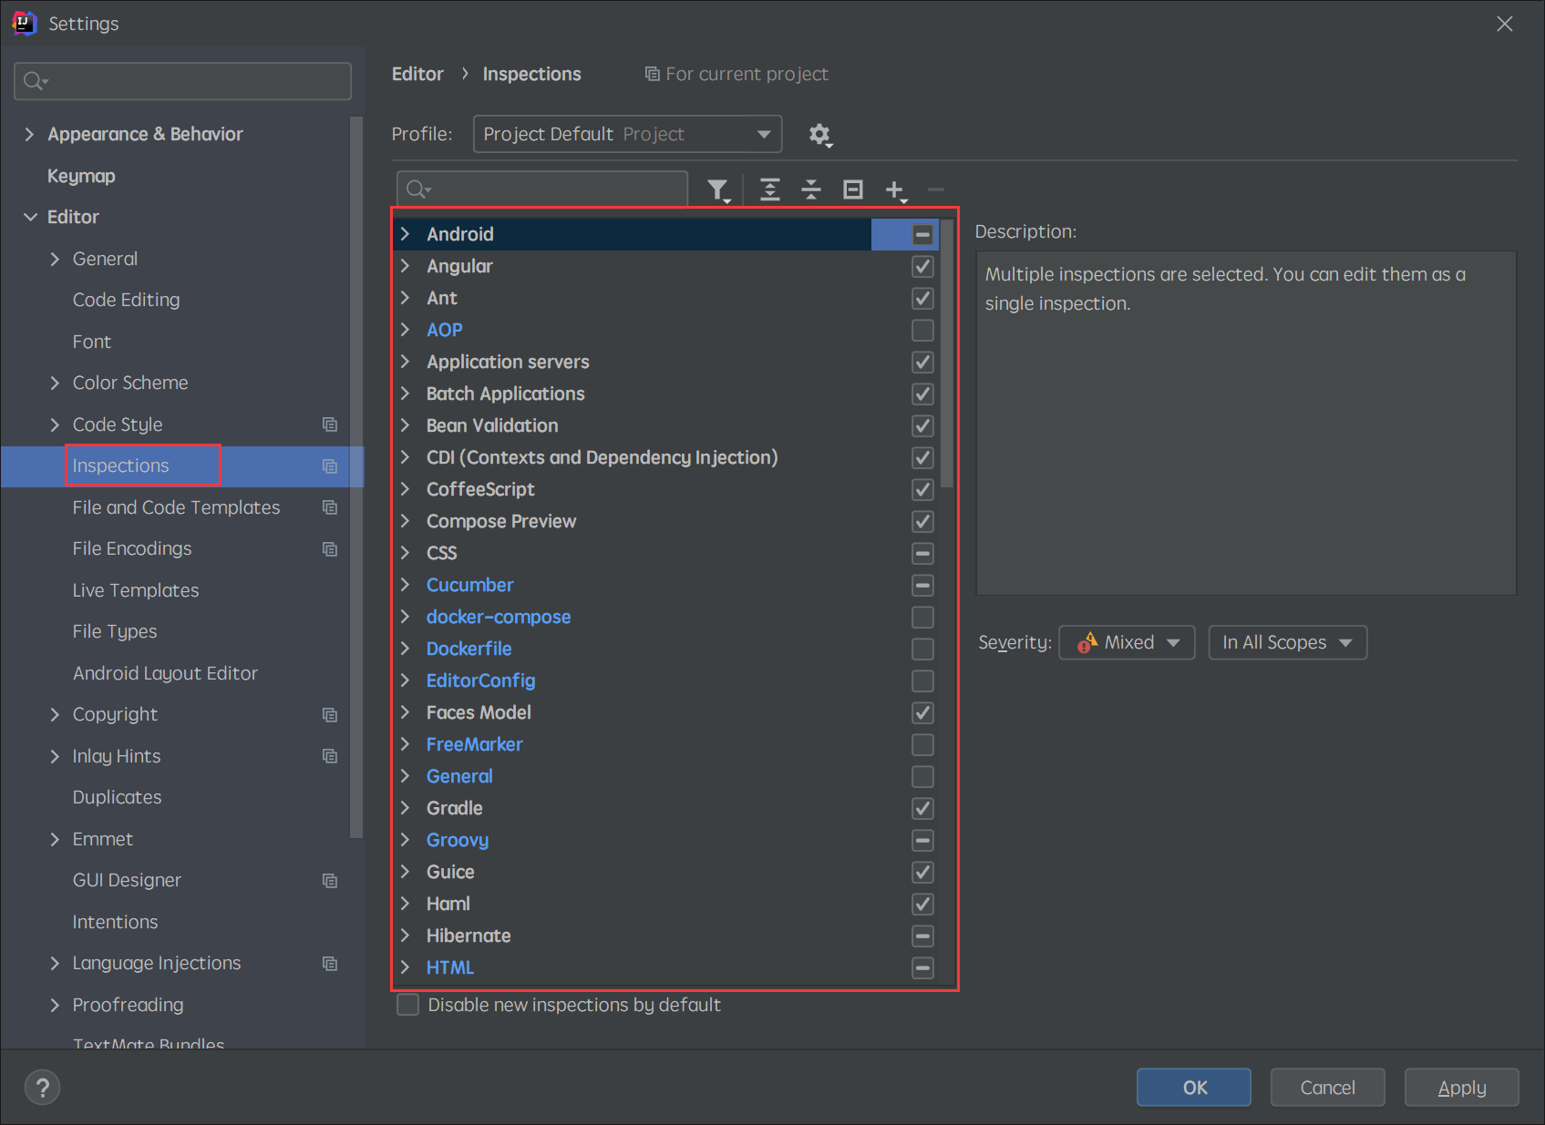Click the settings search field
The image size is (1545, 1125).
tap(182, 81)
